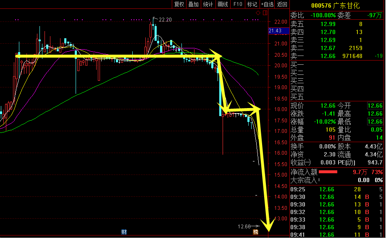Open the 统计 statistics tool
Image resolution: width=386 pixels, height=238 pixels.
click(208, 4)
